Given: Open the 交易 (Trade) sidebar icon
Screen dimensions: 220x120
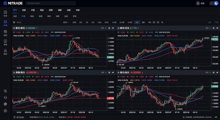Looking at the screenshot, I should point(5,13).
